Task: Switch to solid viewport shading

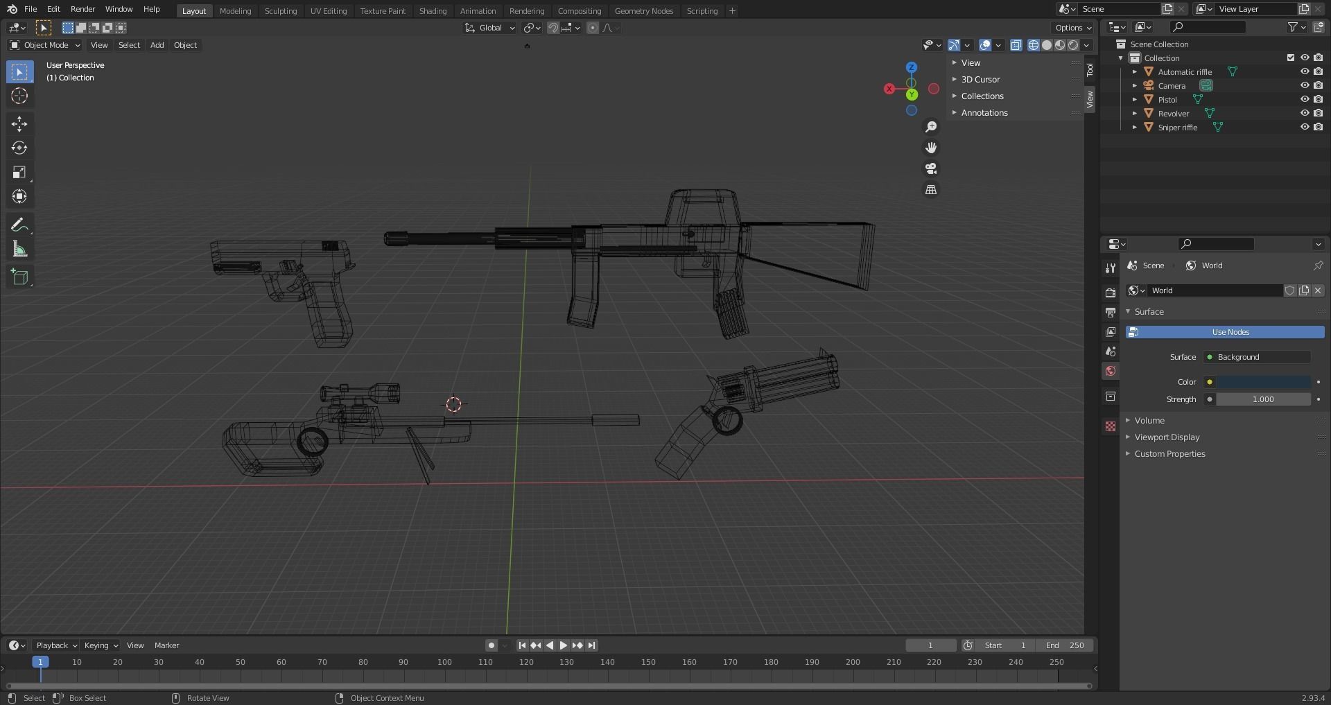Action: coord(1047,45)
